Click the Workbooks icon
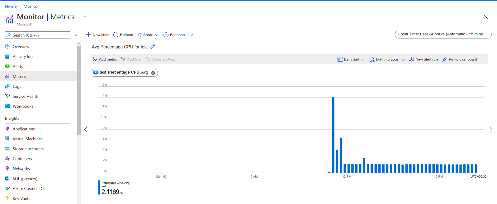Viewport: 497px width, 204px height. [7, 106]
